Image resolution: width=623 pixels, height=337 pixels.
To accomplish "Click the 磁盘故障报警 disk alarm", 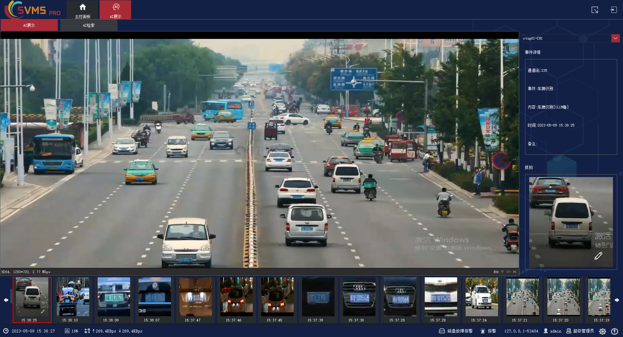I will coord(456,331).
